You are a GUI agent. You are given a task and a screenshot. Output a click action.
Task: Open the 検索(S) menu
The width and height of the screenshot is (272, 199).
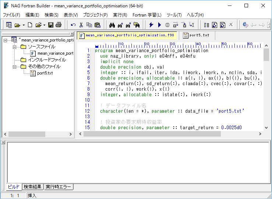click(52, 15)
